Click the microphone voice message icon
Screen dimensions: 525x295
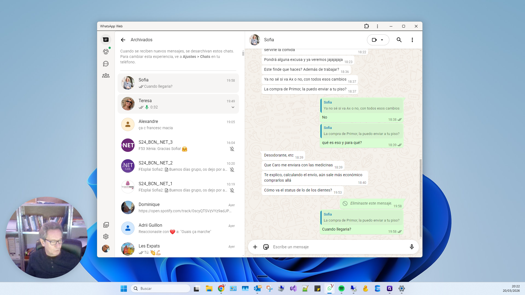pos(412,247)
